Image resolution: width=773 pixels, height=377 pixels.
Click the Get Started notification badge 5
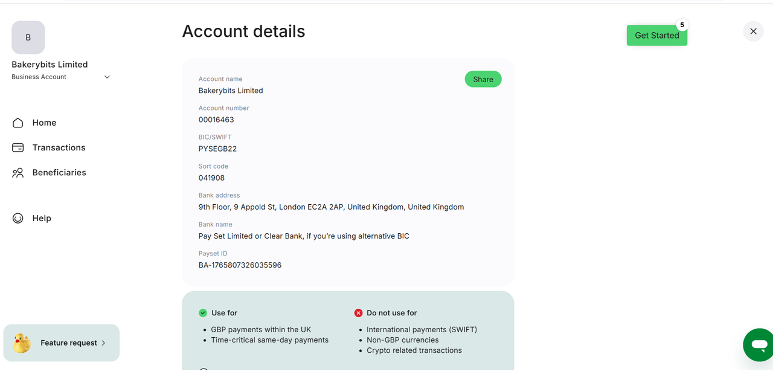click(682, 25)
